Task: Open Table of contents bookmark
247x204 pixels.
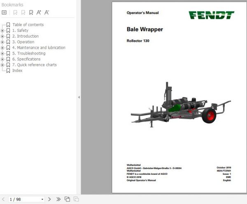Action: pos(28,25)
